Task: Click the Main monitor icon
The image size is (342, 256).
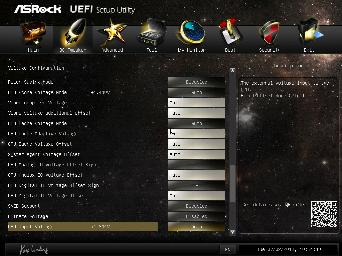Action: pyautogui.click(x=33, y=33)
